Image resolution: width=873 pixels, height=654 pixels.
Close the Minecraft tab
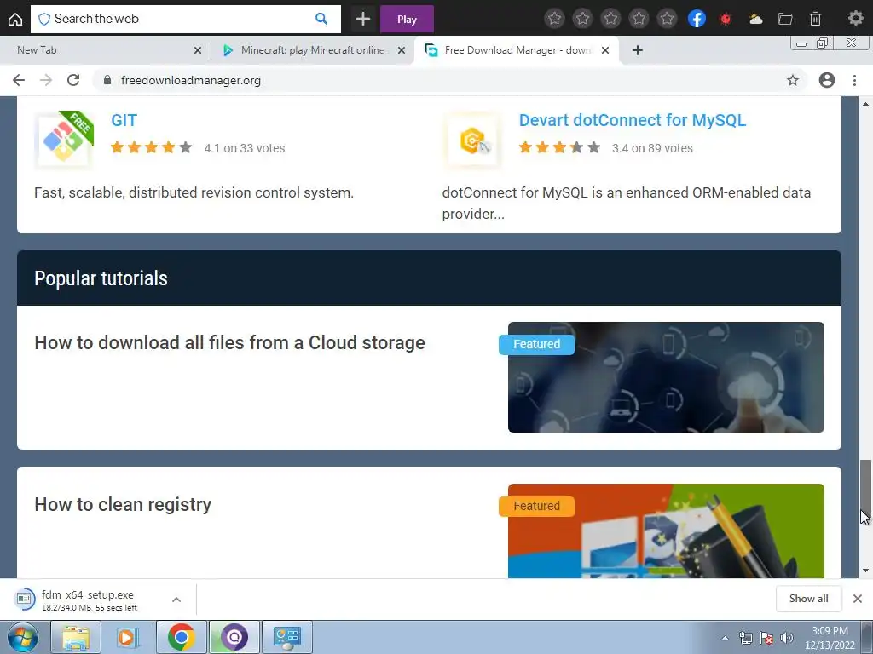[x=401, y=50]
